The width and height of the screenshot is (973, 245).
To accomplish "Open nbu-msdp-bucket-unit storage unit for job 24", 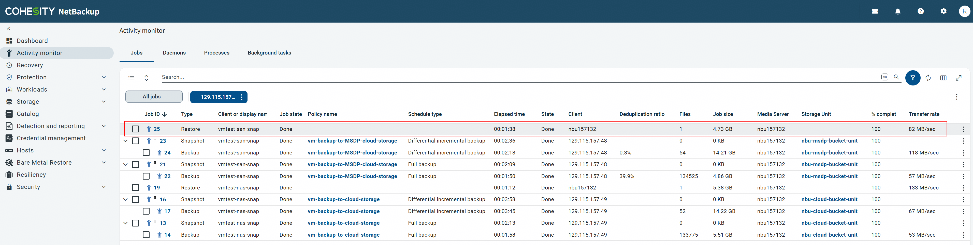I will click(830, 153).
